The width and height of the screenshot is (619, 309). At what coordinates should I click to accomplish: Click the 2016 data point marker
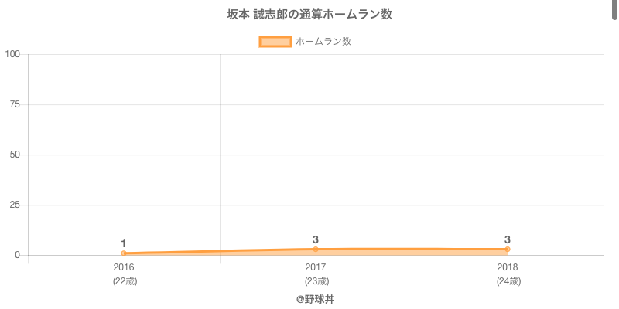coord(124,253)
